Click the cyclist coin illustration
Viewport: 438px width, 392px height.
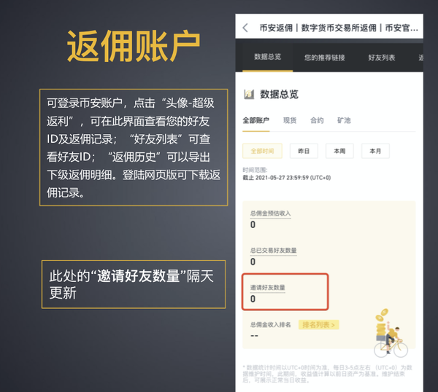pos(391,333)
